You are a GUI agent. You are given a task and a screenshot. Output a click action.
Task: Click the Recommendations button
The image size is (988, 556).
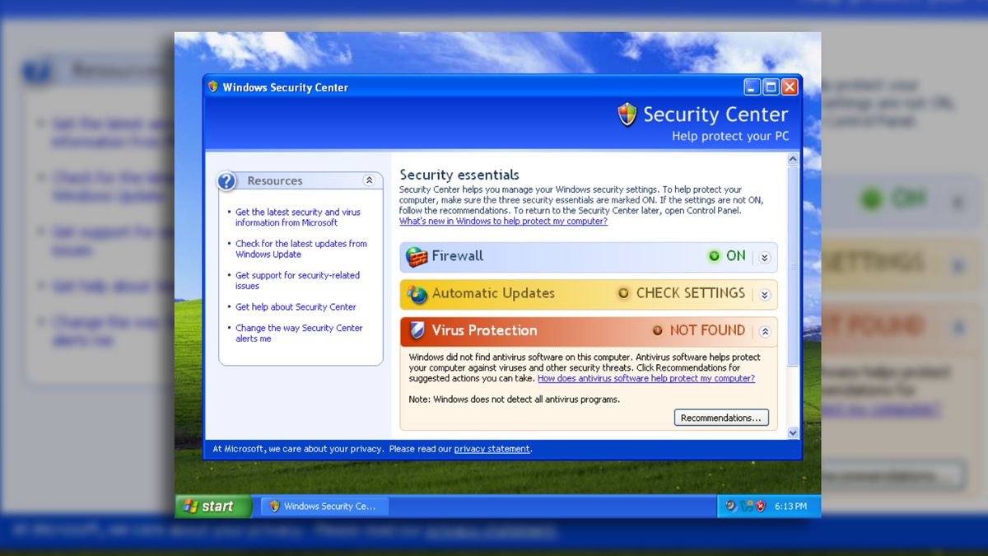click(x=721, y=418)
